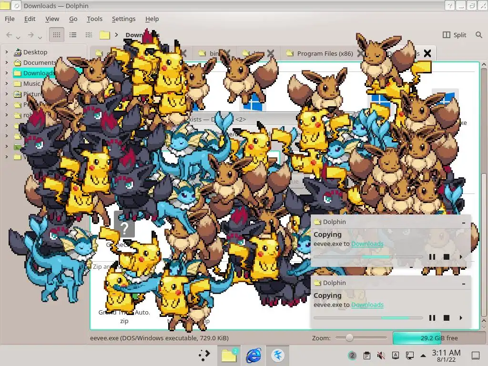Open the Settings menu
Screen dimensions: 488x366
123,19
